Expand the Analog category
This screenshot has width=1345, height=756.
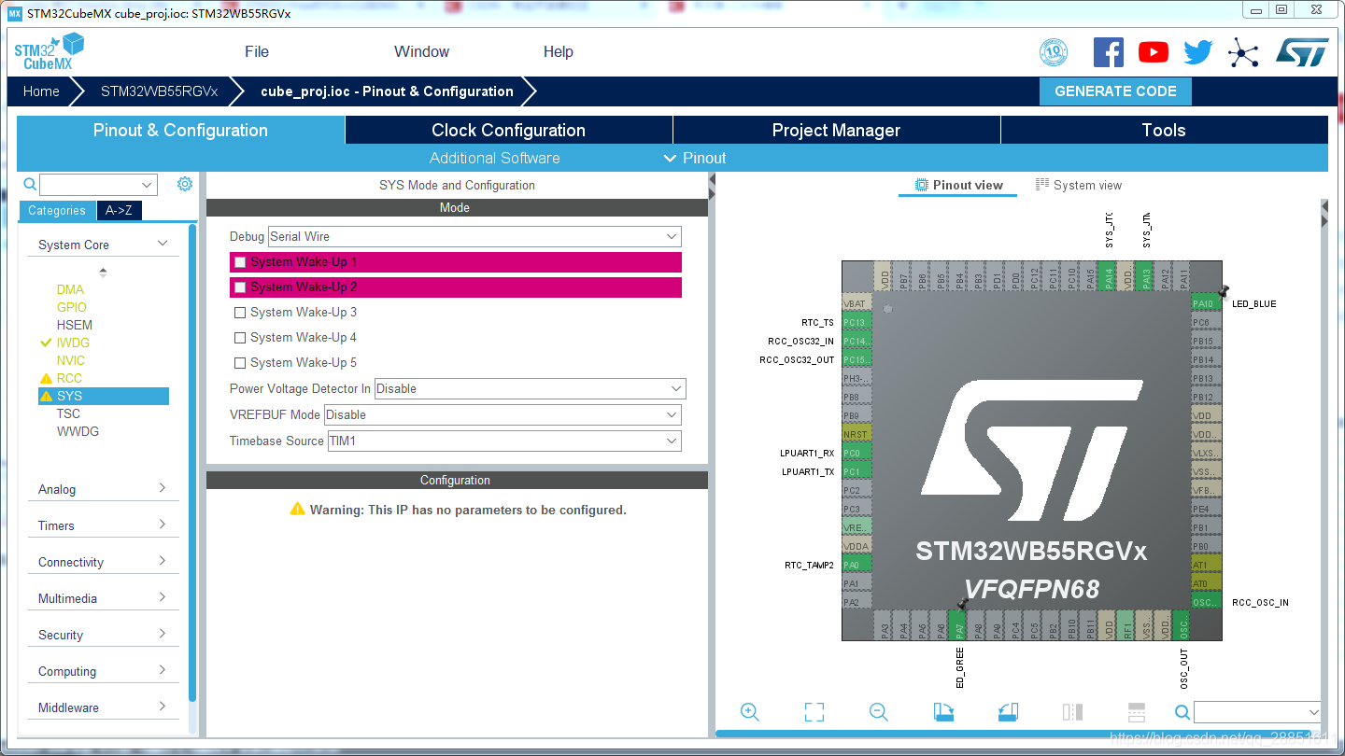pyautogui.click(x=103, y=489)
